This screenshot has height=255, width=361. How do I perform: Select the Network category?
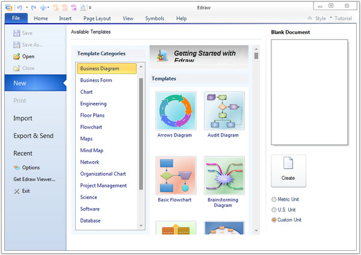90,162
